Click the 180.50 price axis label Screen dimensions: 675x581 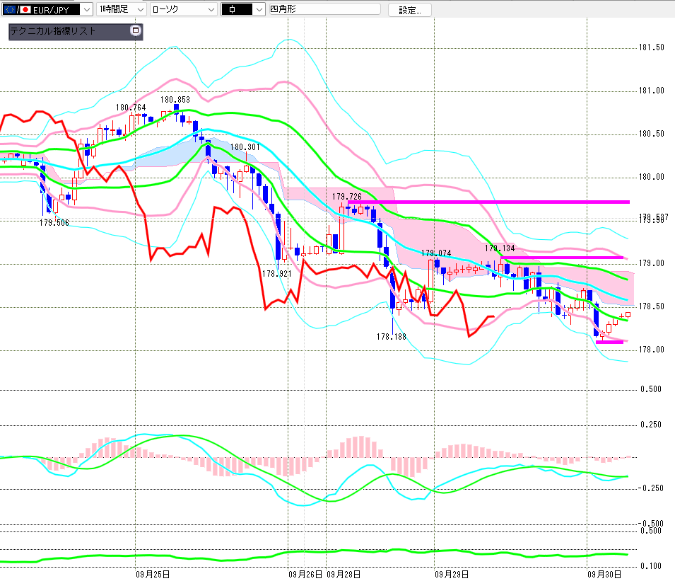tap(652, 134)
